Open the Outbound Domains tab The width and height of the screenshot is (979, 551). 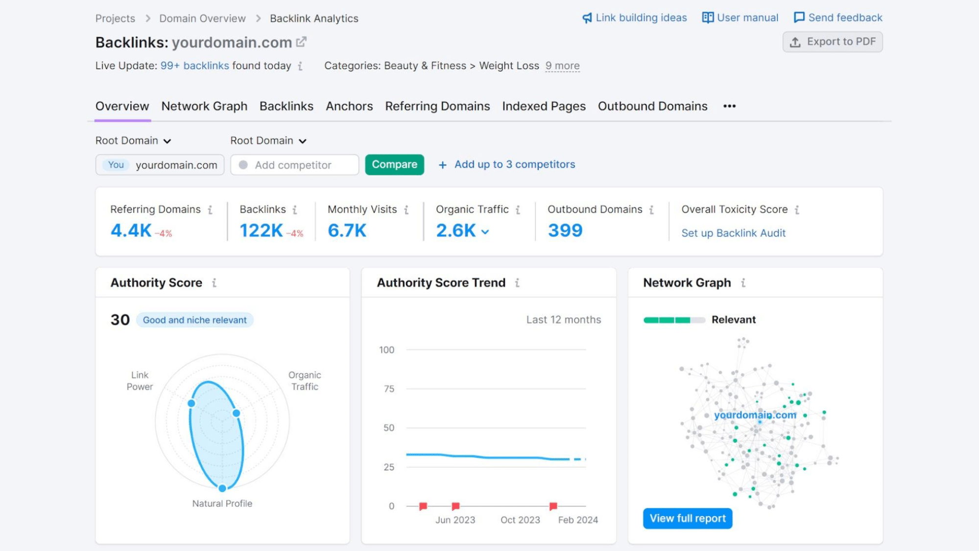(x=652, y=106)
